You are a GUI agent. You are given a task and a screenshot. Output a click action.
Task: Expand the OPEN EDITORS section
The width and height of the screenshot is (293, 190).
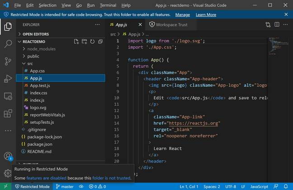coord(61,34)
